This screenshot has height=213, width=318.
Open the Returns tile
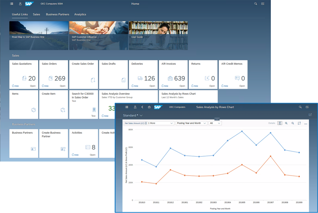pos(203,74)
